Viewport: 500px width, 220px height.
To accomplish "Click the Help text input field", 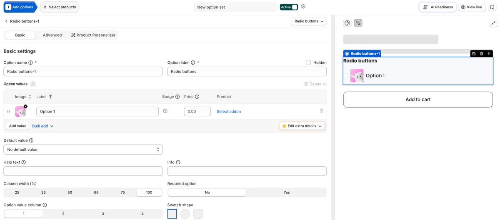I will click(83, 171).
